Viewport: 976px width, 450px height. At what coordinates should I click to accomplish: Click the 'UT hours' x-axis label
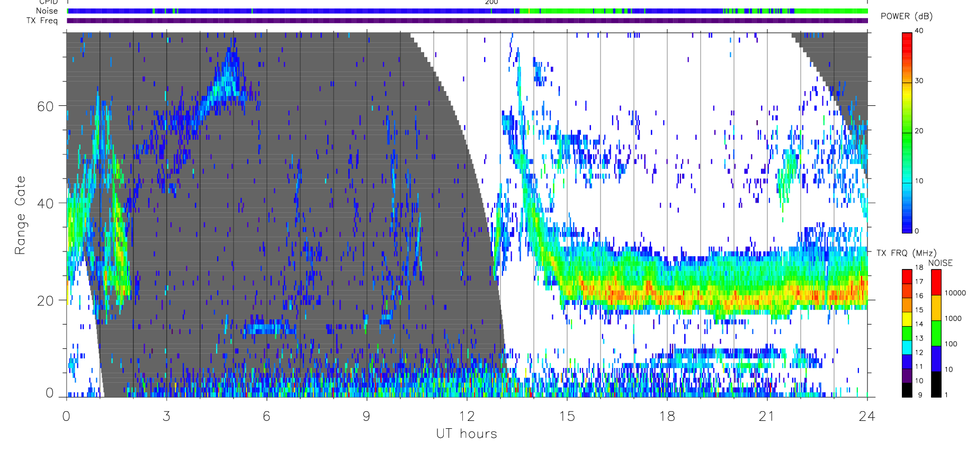click(x=467, y=434)
